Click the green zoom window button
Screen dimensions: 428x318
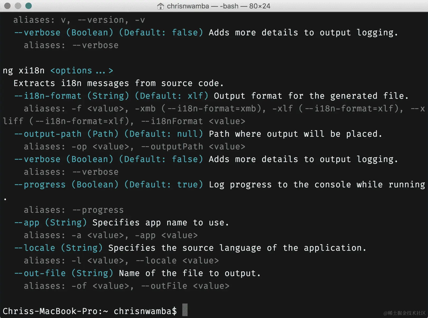point(28,6)
